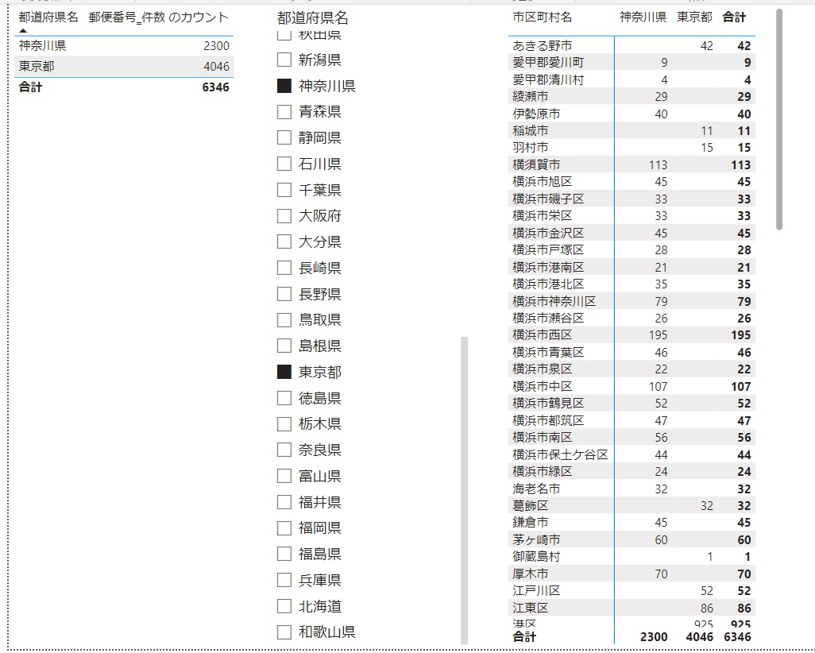The width and height of the screenshot is (815, 653).
Task: Click the 東京都 column header in matrix
Action: click(695, 17)
